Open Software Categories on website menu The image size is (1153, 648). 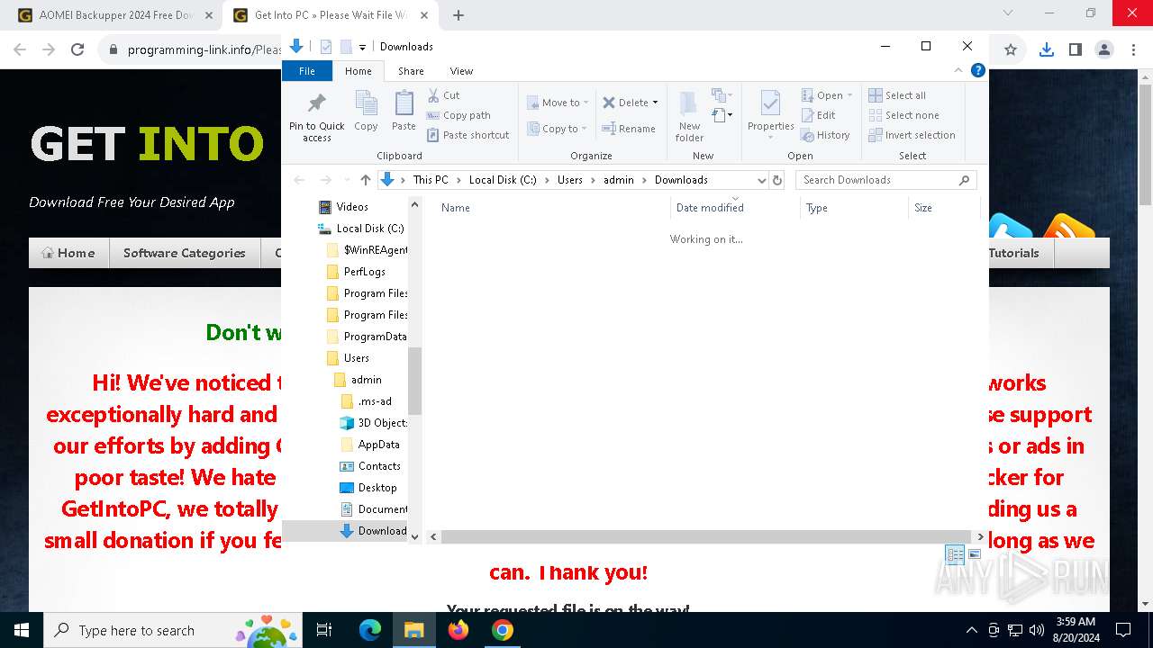(x=185, y=253)
